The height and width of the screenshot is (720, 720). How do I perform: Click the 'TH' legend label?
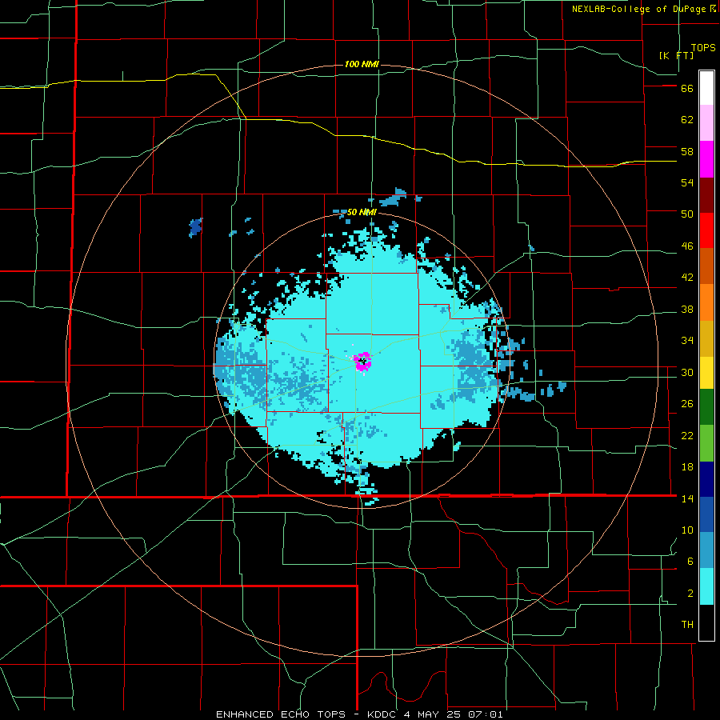[687, 625]
